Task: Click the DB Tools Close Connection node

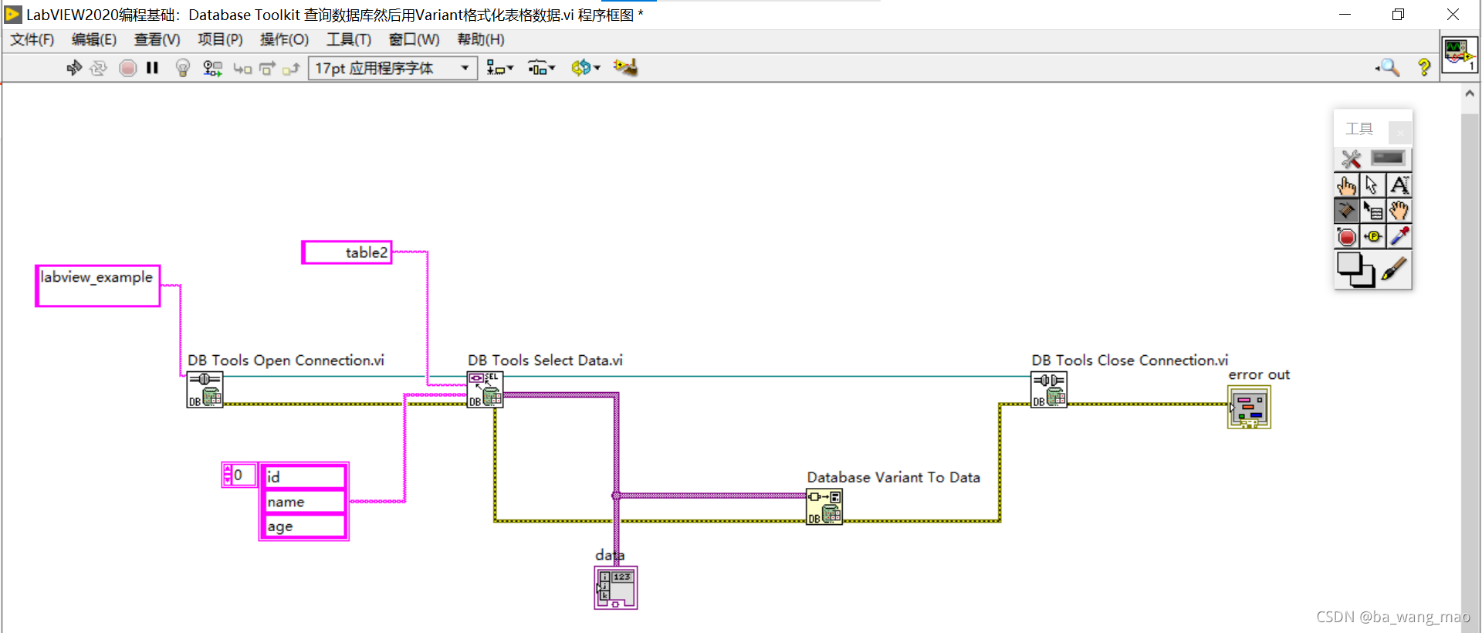Action: pos(1049,390)
